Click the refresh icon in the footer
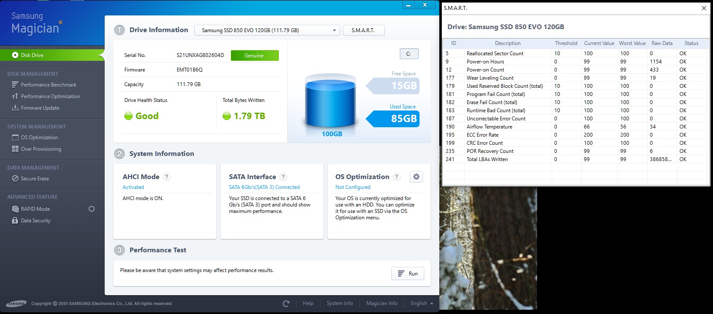Viewport: 713px width, 314px height. click(286, 304)
